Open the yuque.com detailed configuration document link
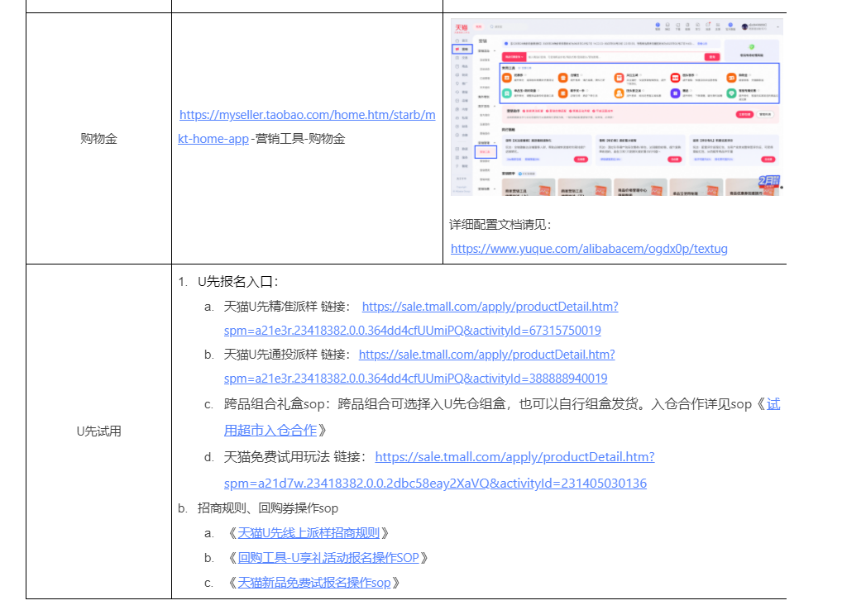Screen dimensions: 842x610 [x=589, y=249]
